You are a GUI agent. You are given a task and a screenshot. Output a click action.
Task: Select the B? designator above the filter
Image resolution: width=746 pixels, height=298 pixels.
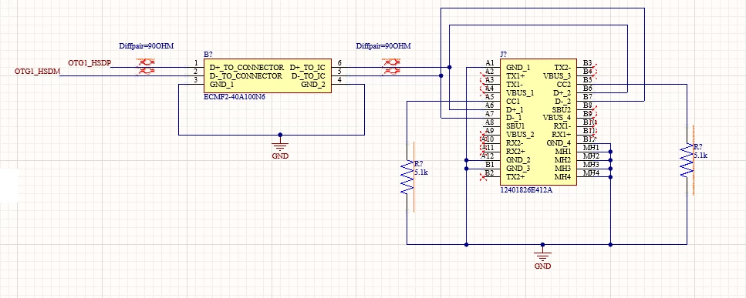pos(208,55)
